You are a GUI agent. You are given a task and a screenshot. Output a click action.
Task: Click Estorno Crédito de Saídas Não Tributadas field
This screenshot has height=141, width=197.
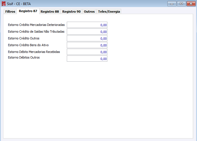[x=87, y=32]
